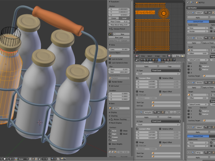
Task: Adjust the Mean Crease value field
Action: point(119,21)
